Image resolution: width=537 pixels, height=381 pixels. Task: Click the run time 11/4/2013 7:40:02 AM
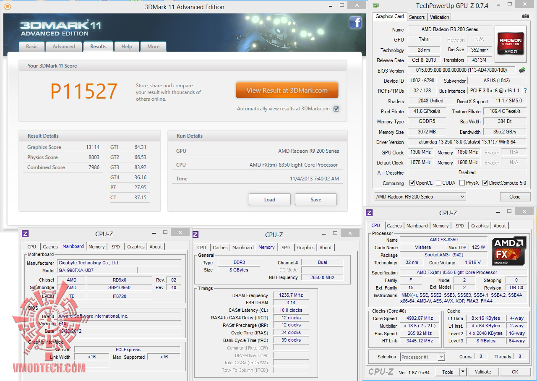[314, 179]
